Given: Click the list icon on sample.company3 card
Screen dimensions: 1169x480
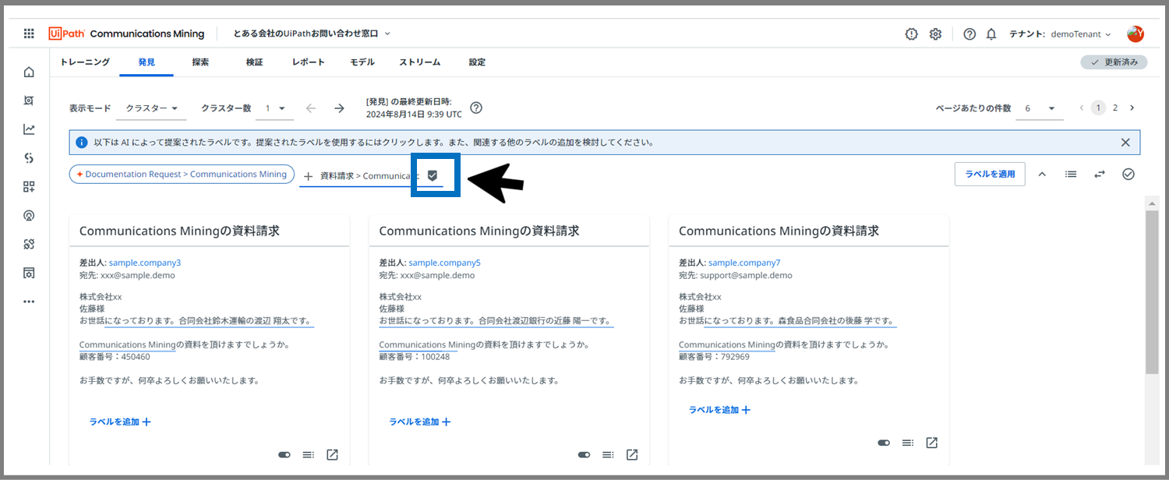Looking at the screenshot, I should [x=308, y=455].
